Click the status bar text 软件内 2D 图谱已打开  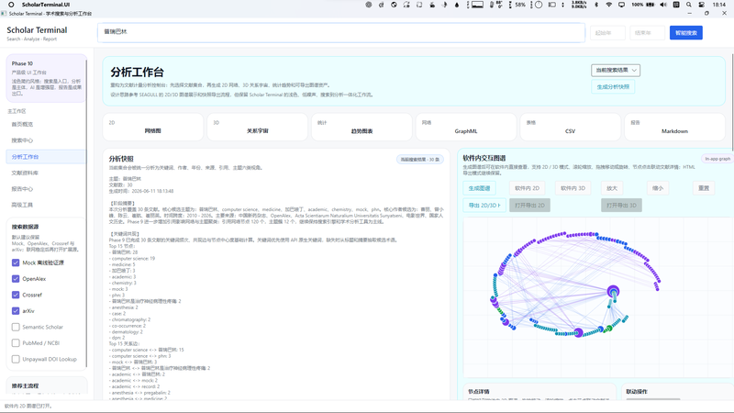coord(28,406)
